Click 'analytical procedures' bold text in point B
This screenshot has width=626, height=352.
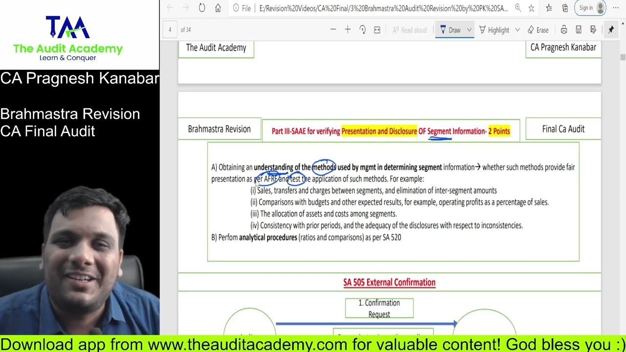click(268, 237)
